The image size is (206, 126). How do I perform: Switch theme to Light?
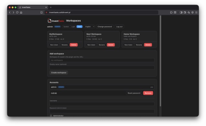coord(73,27)
